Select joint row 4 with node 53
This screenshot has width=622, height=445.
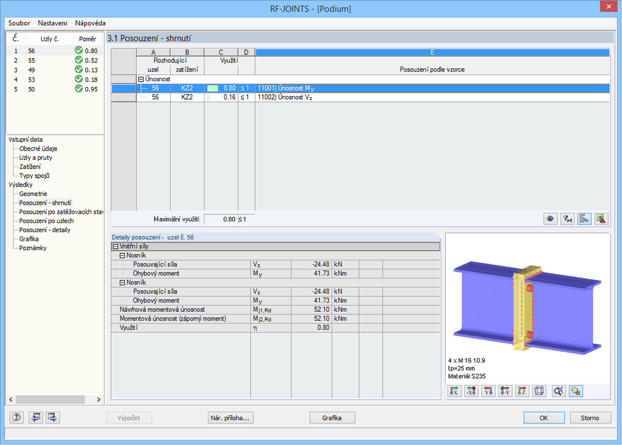pos(54,79)
